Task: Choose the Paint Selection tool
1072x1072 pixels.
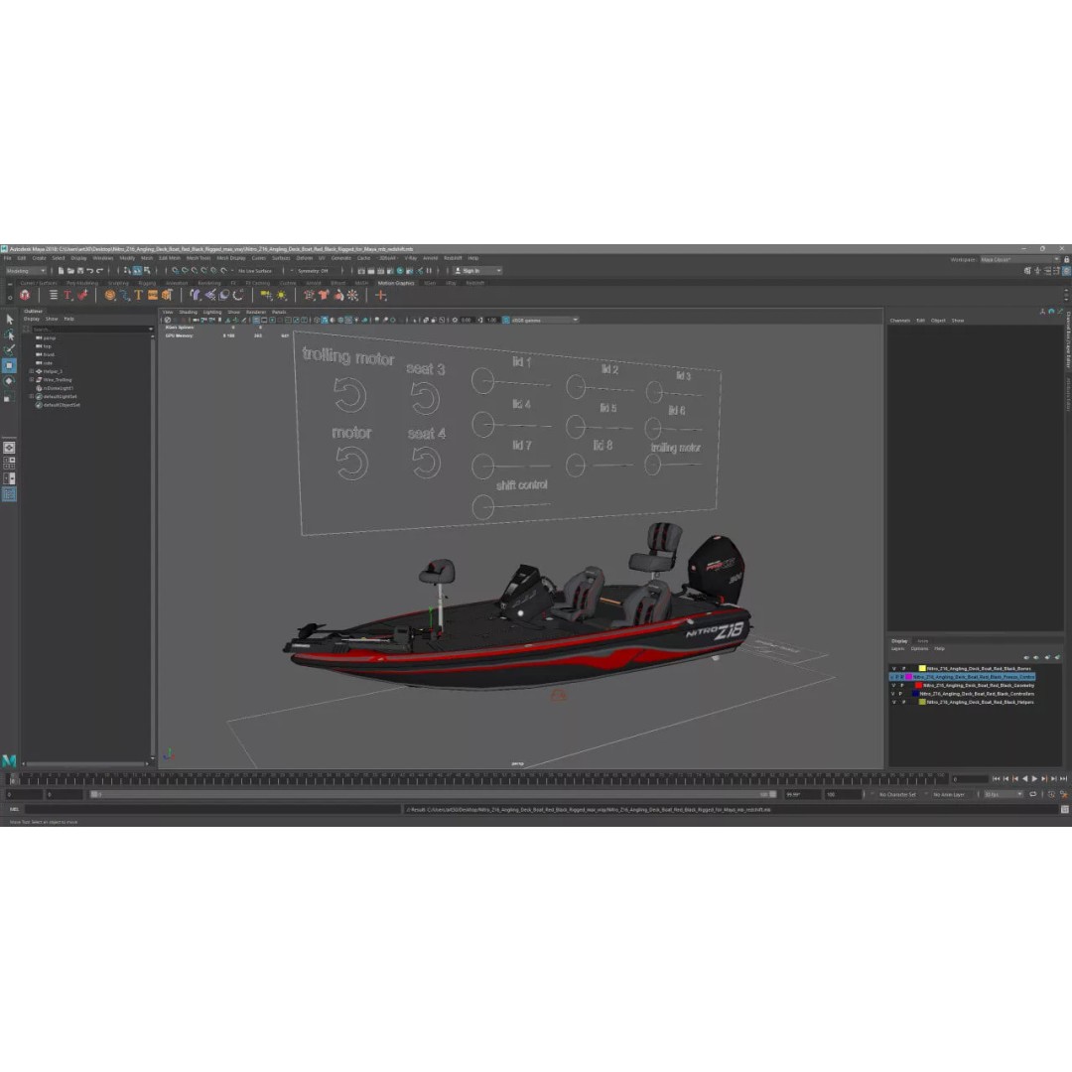Action: coord(10,350)
